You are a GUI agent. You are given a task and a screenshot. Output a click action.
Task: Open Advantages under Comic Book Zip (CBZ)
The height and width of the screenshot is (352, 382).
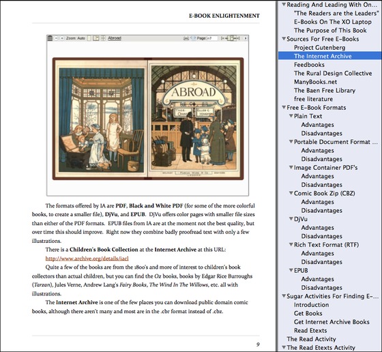pyautogui.click(x=317, y=202)
